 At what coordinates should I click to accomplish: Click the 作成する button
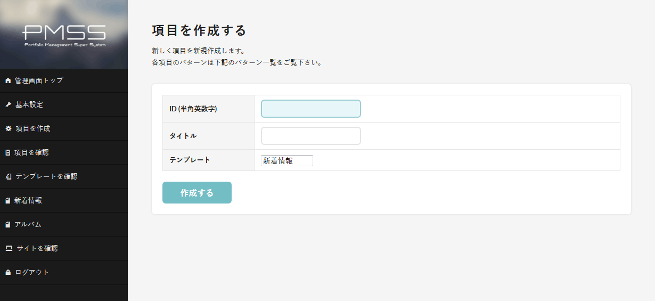click(197, 193)
